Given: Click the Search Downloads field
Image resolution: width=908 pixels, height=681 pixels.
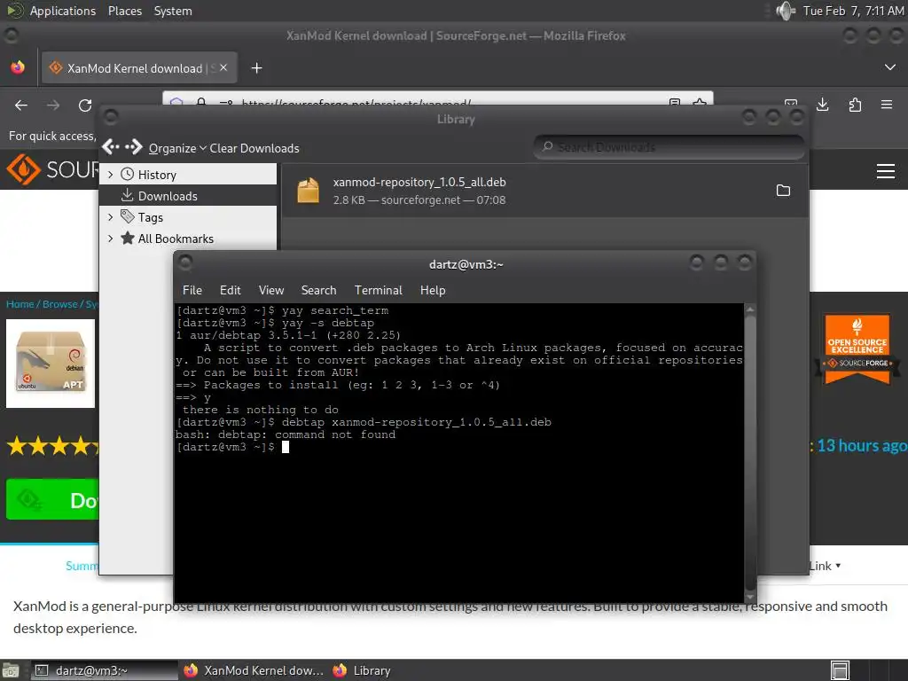Looking at the screenshot, I should click(669, 147).
